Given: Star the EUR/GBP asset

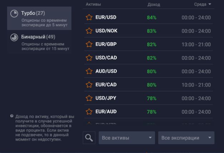Looking at the screenshot, I should pos(89,44).
